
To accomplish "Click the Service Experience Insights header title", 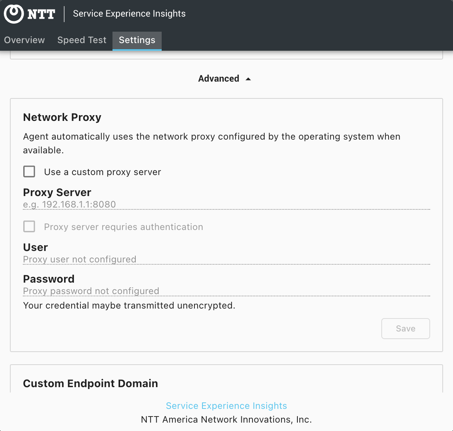I will (129, 14).
